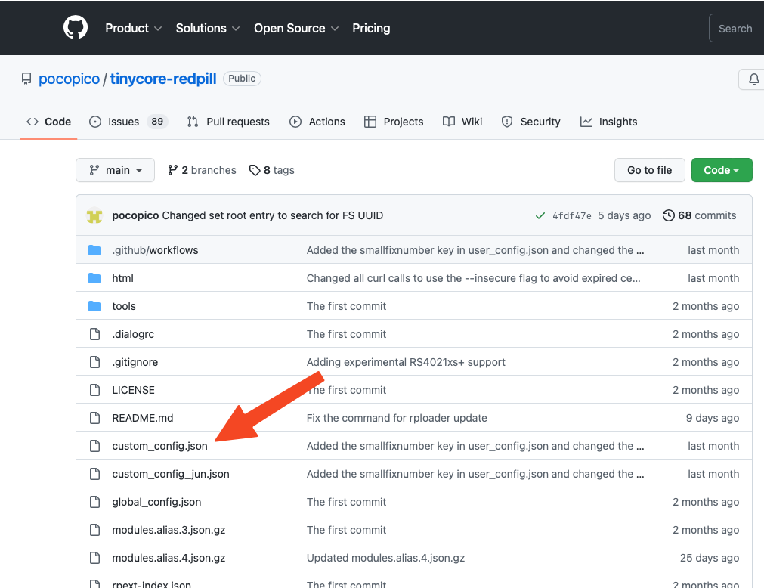Open the 68 commits history
Viewport: 764px width, 588px height.
point(699,215)
